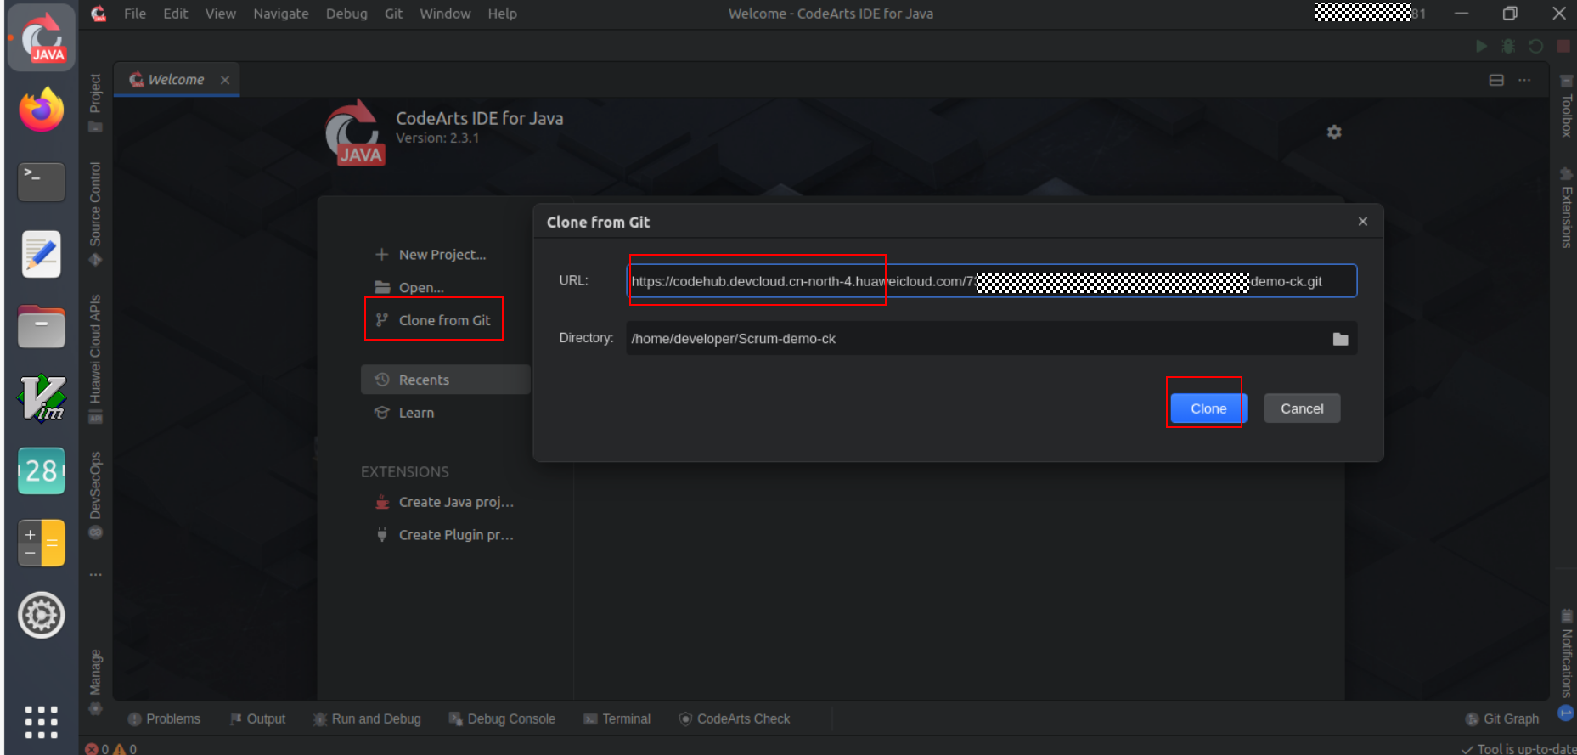The image size is (1577, 755).
Task: Click the Clone button in the dialog
Action: pos(1208,408)
